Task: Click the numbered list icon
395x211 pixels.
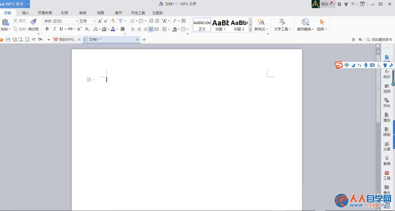Action: [141, 21]
